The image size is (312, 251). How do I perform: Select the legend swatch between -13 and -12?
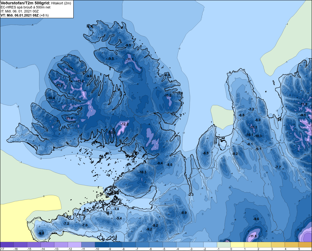(x=61, y=245)
